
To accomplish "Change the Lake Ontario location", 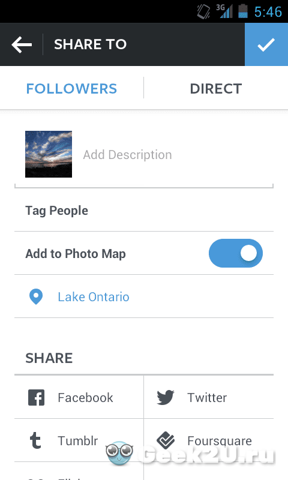I will tap(144, 296).
